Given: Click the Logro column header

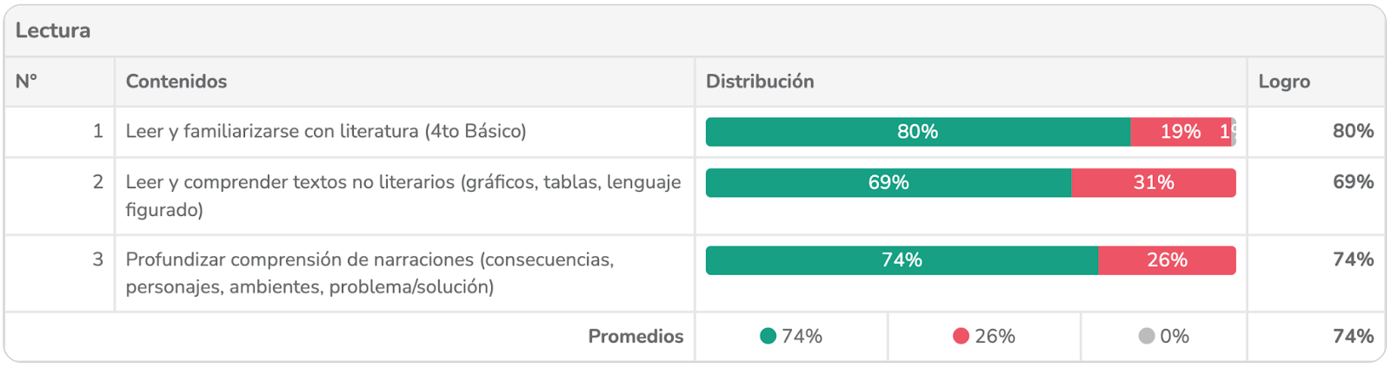Looking at the screenshot, I should click(x=1284, y=82).
